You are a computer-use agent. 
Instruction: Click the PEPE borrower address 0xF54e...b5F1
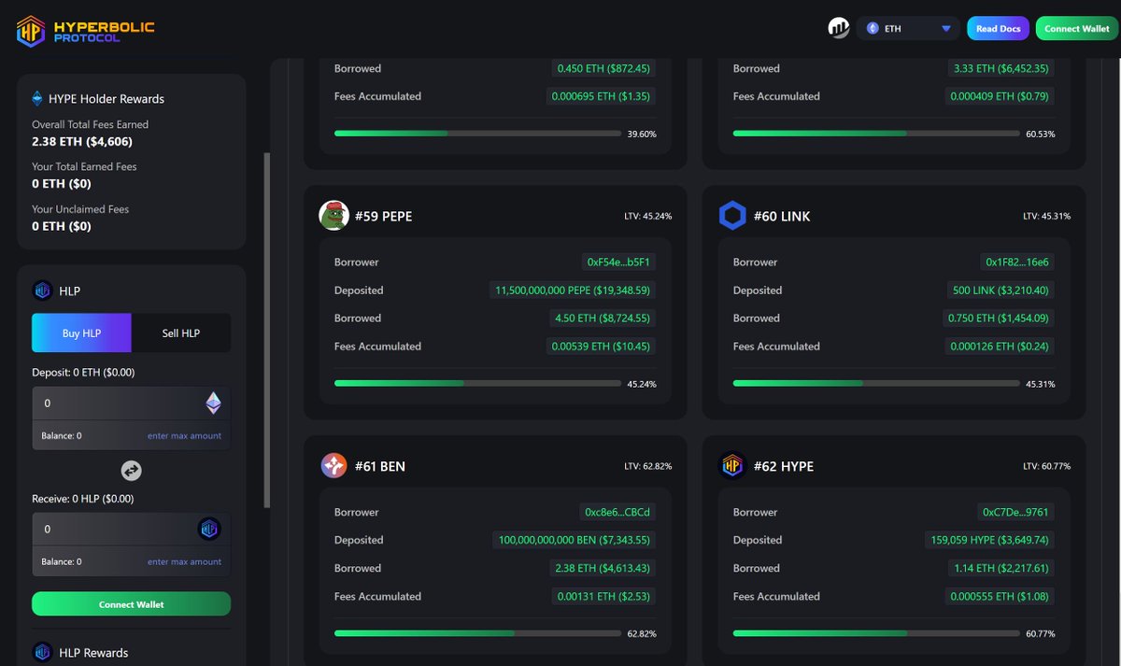pyautogui.click(x=617, y=262)
